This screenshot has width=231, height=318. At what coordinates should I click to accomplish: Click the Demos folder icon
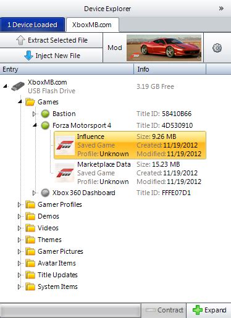tap(30, 216)
